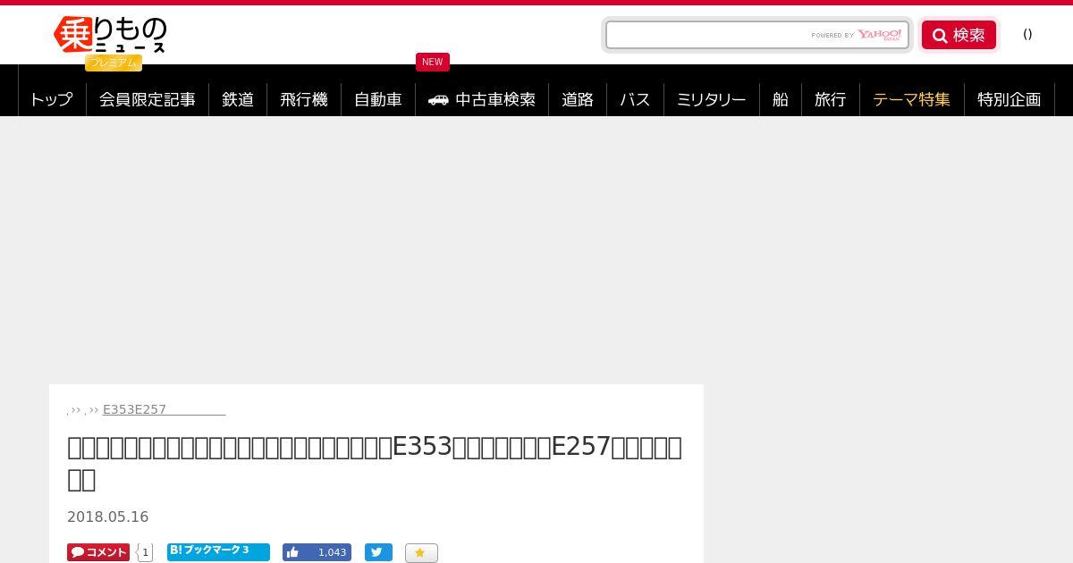Click the プレミアム badge under the logo
1073x563 pixels.
pyautogui.click(x=114, y=63)
